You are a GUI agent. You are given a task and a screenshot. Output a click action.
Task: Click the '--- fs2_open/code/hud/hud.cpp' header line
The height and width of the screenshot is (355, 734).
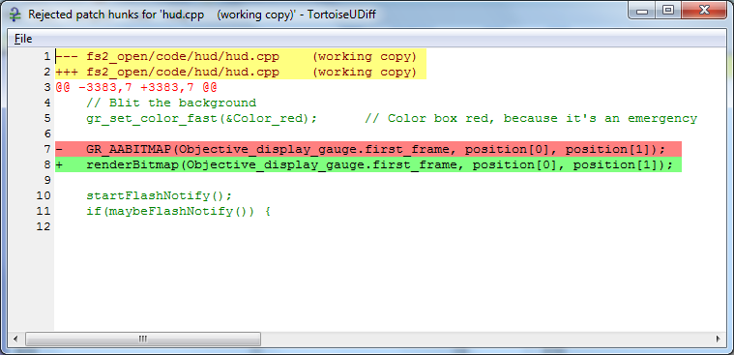[x=241, y=57]
